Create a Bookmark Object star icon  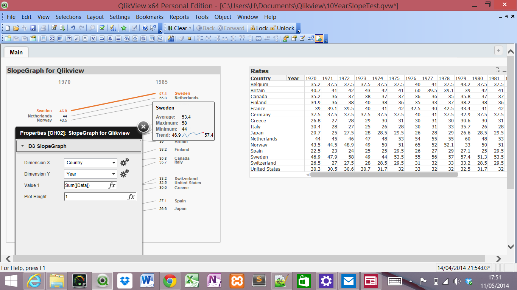click(x=135, y=38)
